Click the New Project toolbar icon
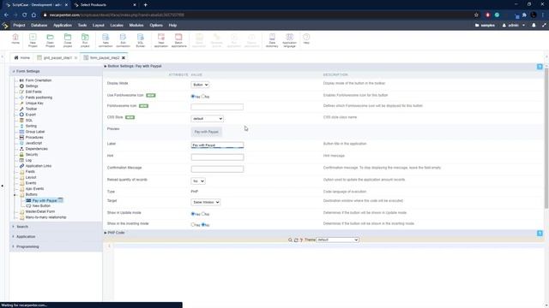 coord(33,40)
